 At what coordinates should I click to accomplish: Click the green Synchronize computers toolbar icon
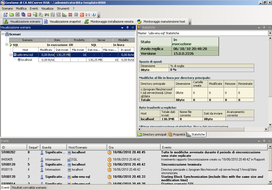click(35, 15)
